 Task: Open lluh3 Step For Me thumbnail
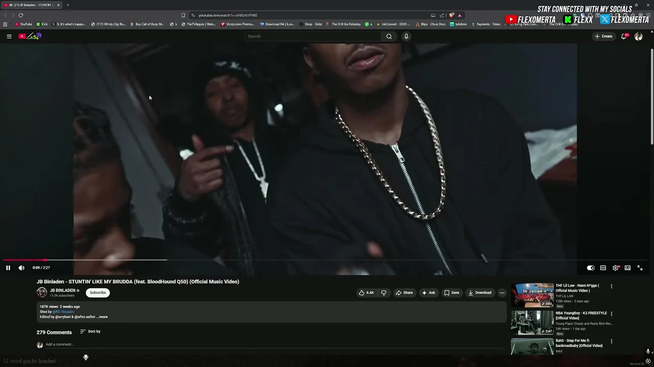532,347
